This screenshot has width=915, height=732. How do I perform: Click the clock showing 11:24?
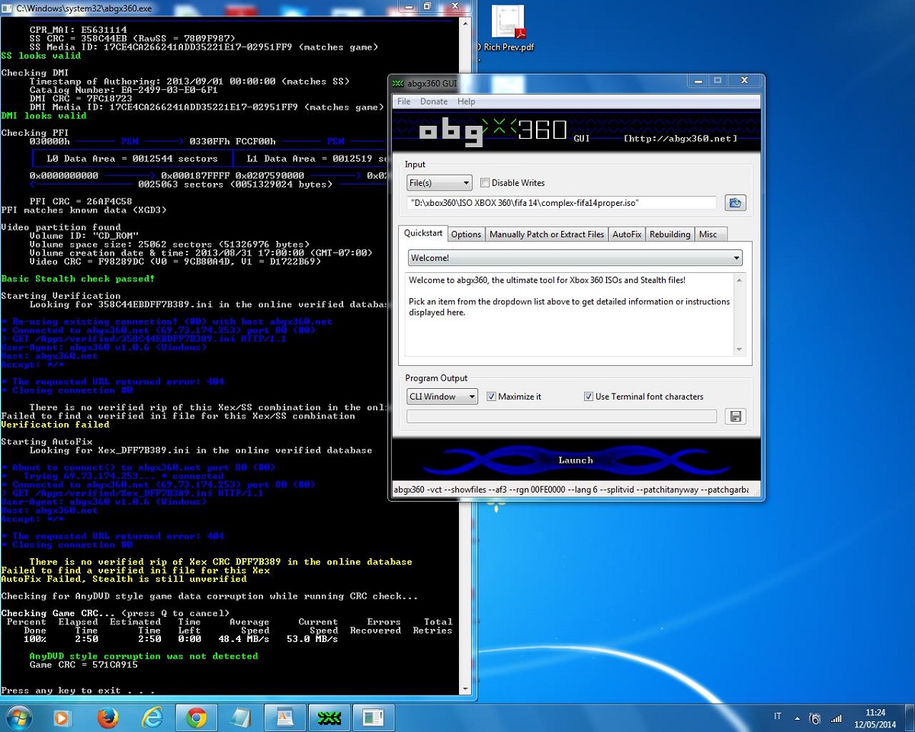(x=876, y=712)
